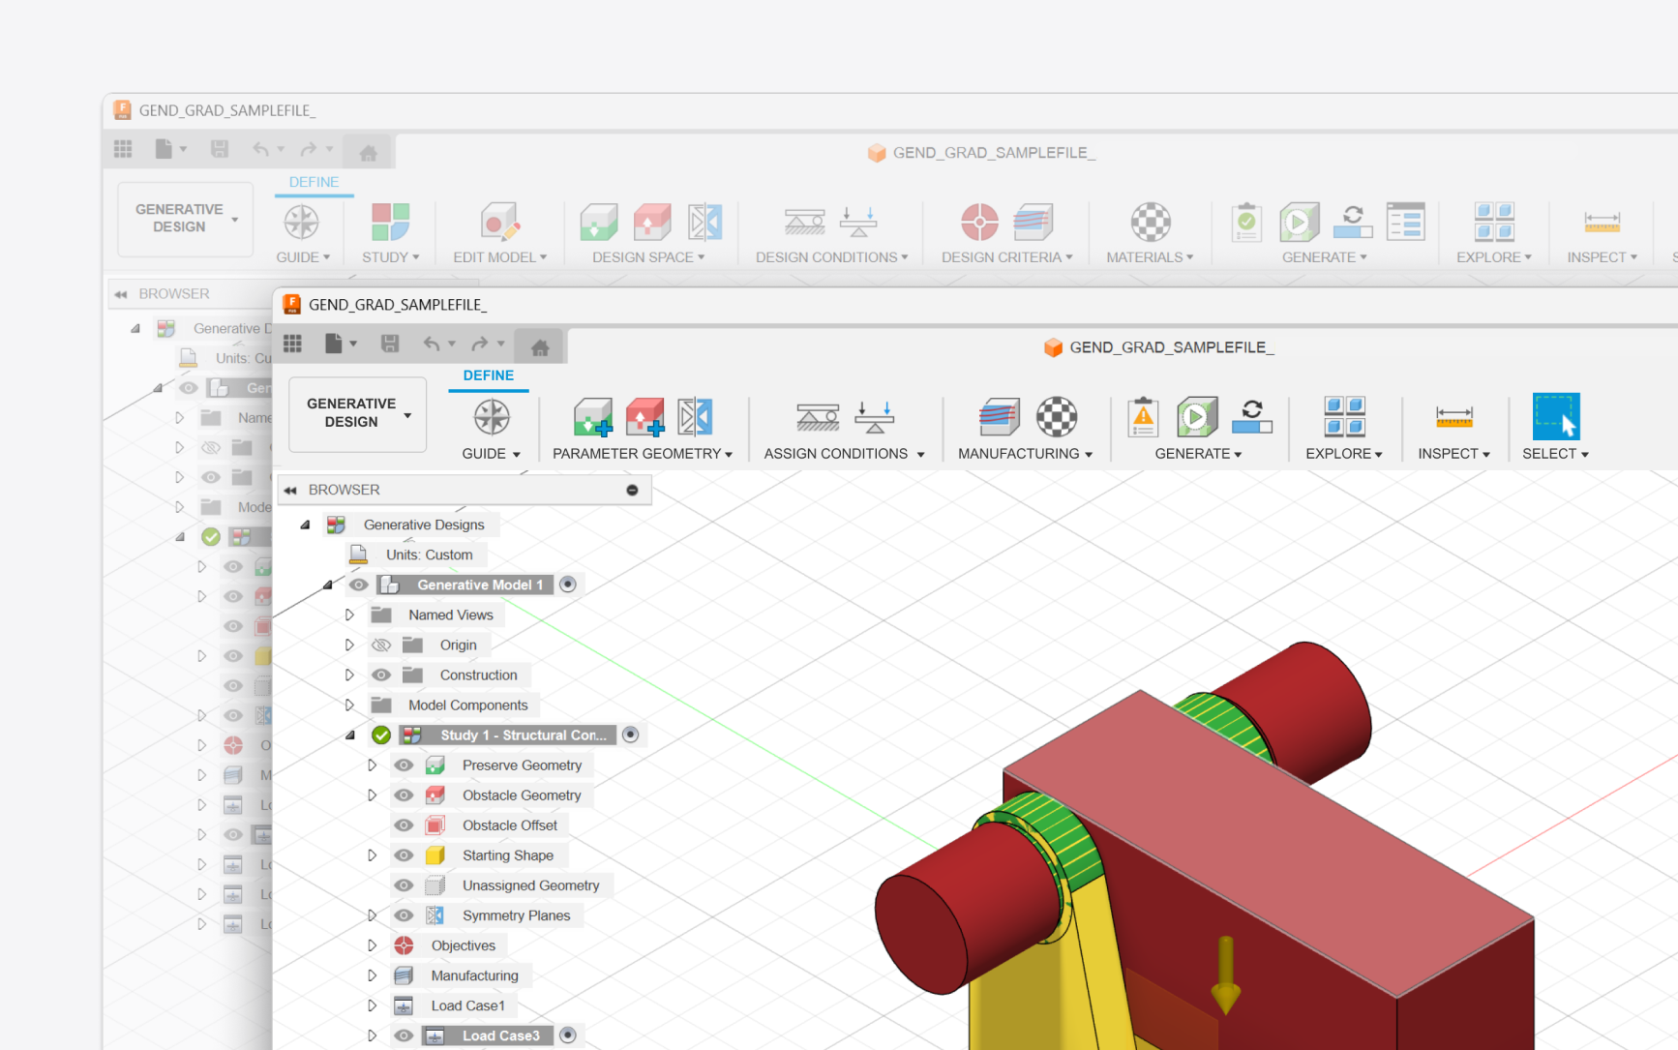Click Undo arrow, front window

[x=432, y=344]
